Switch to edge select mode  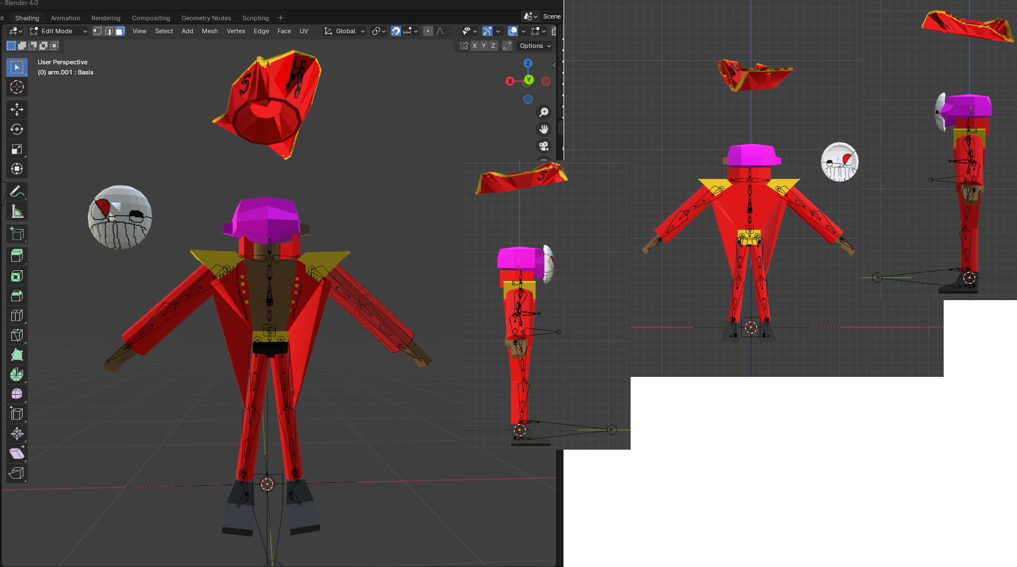coord(109,31)
